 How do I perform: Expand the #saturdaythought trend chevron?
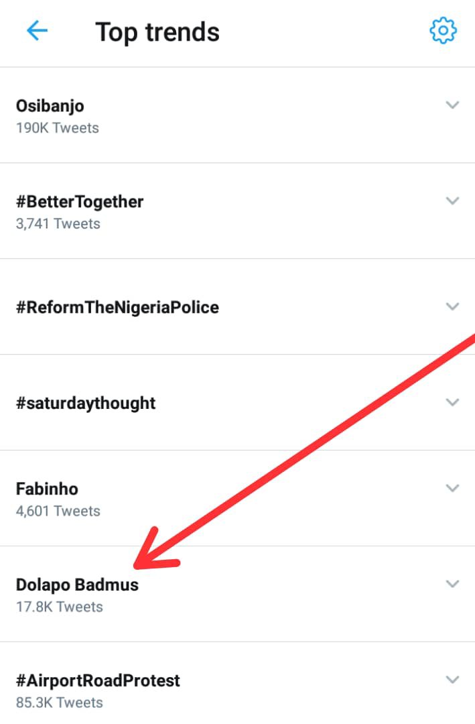(x=453, y=402)
